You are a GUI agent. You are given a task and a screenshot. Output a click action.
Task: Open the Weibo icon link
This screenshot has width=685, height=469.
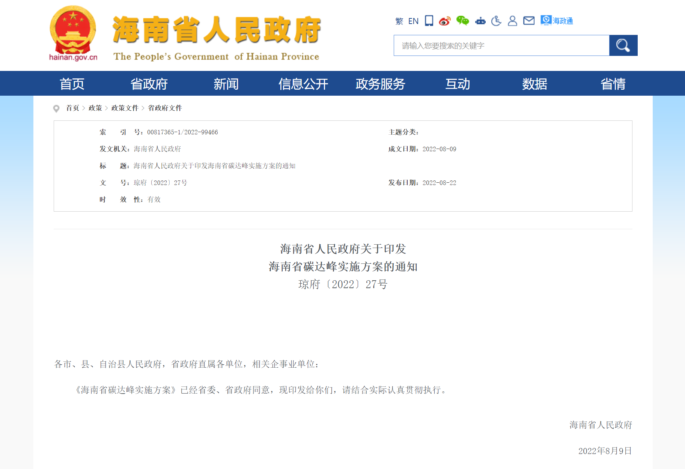click(x=445, y=21)
